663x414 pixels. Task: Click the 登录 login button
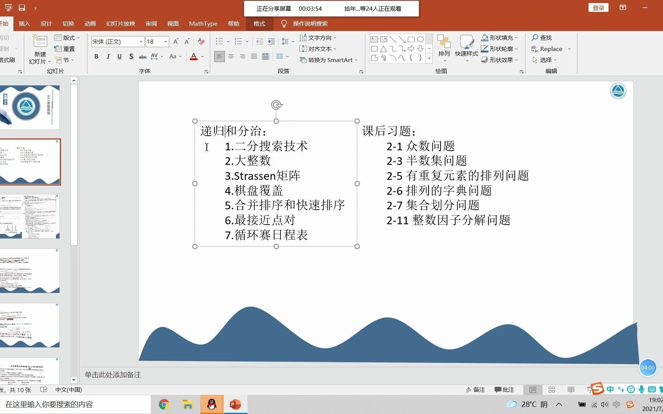598,7
